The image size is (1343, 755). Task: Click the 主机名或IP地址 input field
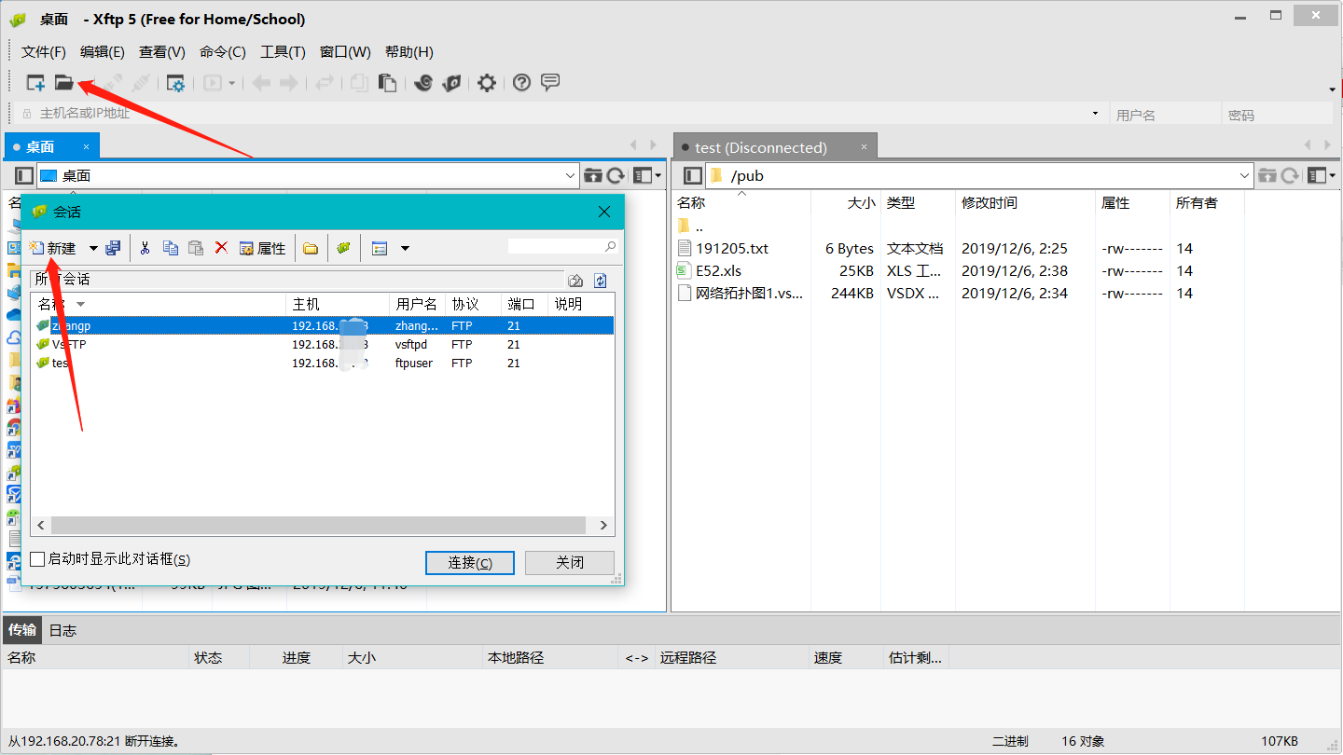(x=560, y=114)
